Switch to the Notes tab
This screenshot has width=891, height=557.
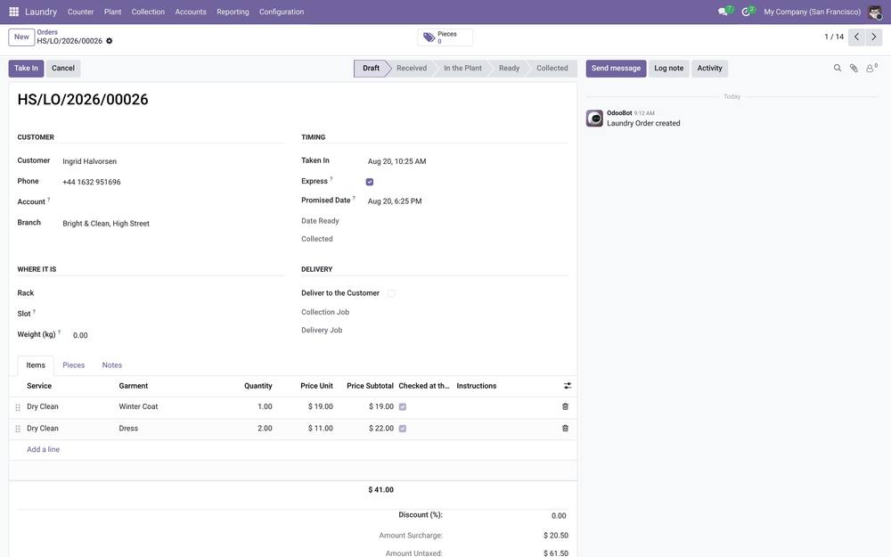(x=112, y=365)
